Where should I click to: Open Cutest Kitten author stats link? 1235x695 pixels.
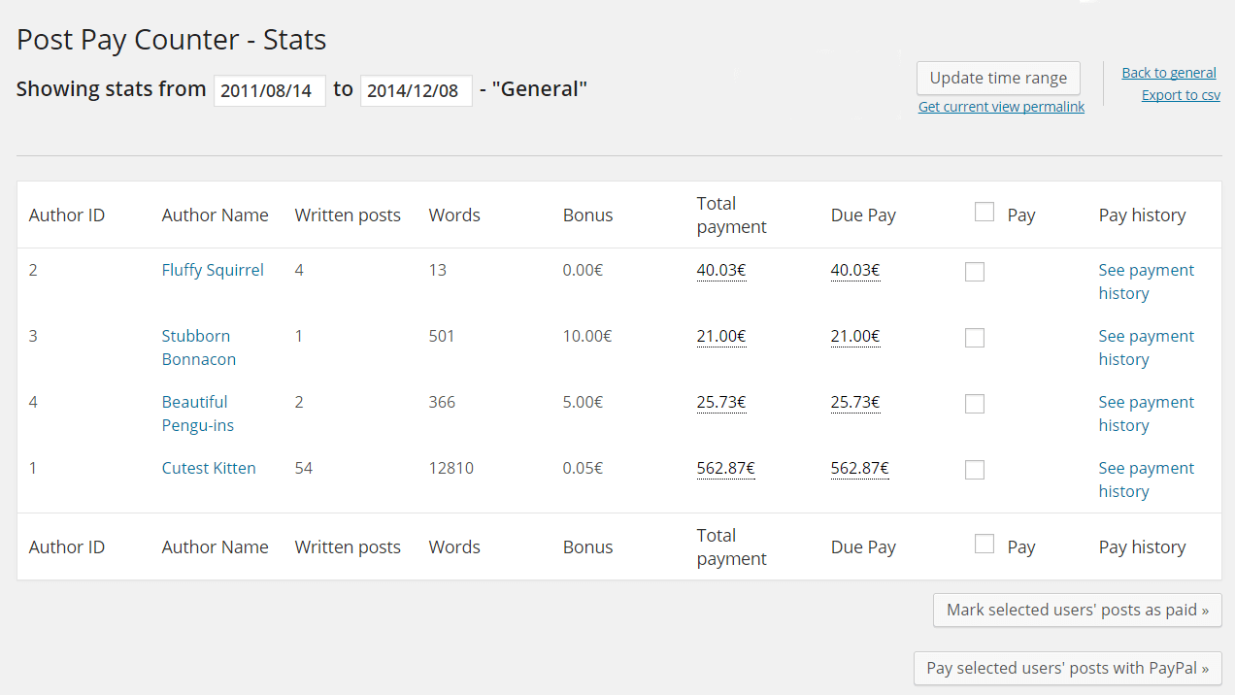[209, 468]
